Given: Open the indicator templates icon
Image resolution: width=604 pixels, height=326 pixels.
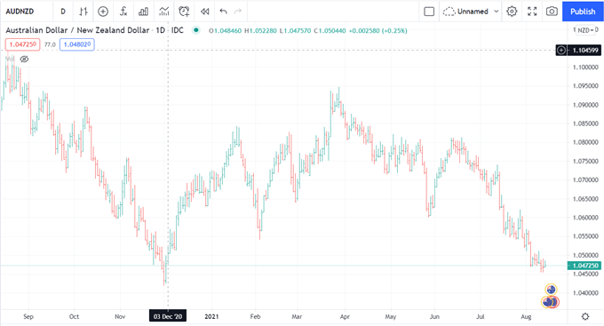Looking at the screenshot, I should 163,12.
